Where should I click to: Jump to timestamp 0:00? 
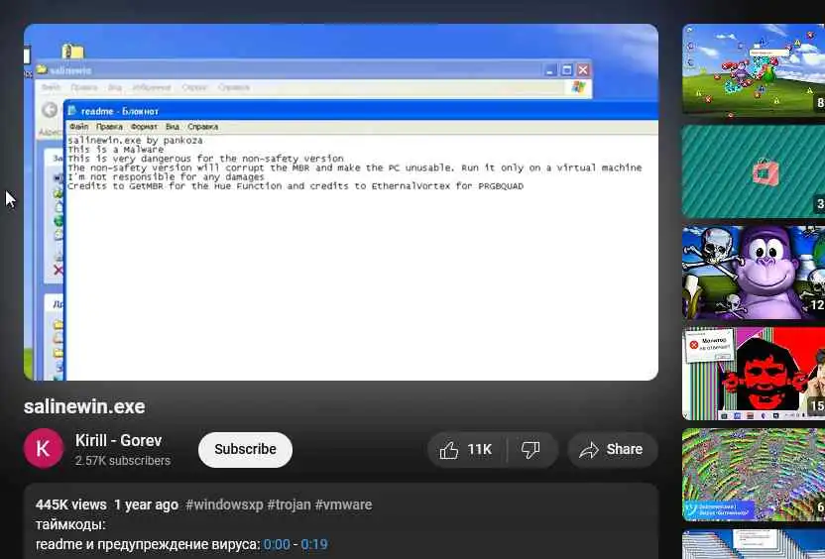coord(277,544)
